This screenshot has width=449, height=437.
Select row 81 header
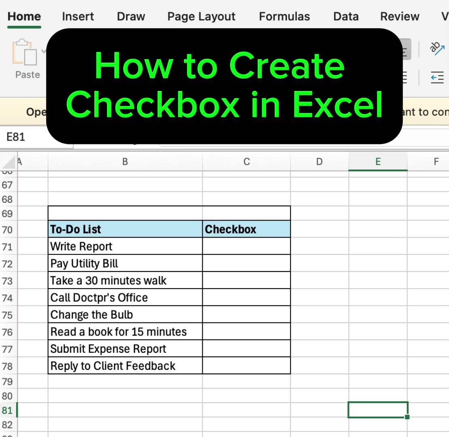pos(8,410)
